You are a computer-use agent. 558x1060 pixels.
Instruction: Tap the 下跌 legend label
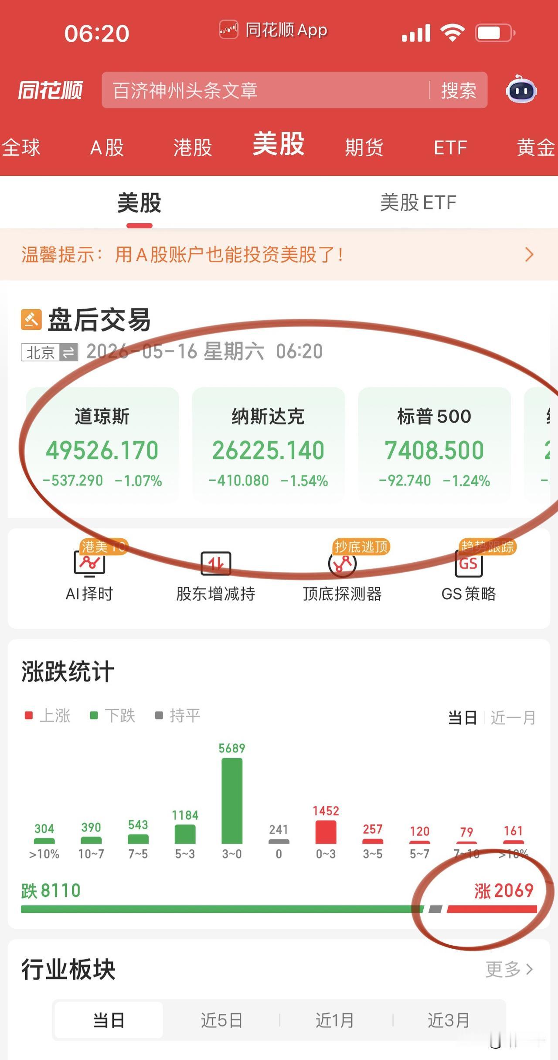point(120,716)
